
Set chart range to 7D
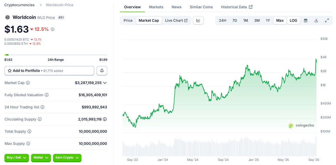(x=235, y=20)
